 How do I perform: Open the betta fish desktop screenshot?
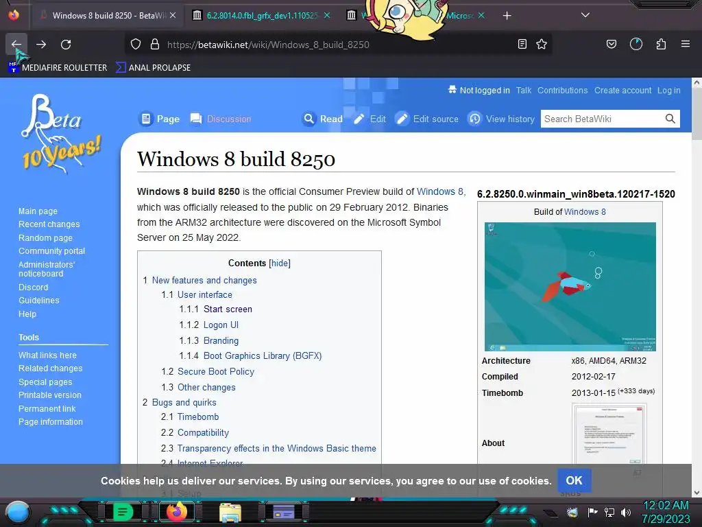click(x=570, y=287)
